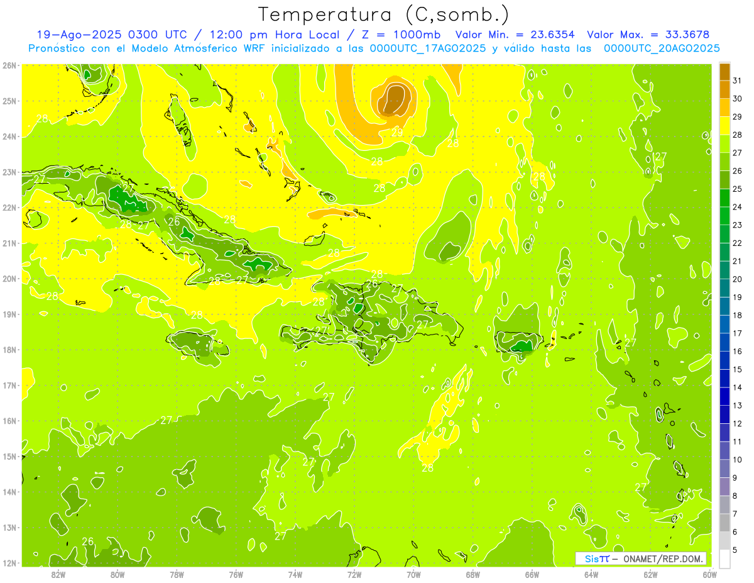Click the '0000UTC_17AGO2025' initialization time
Viewport: 754px width, 583px height.
pos(428,48)
